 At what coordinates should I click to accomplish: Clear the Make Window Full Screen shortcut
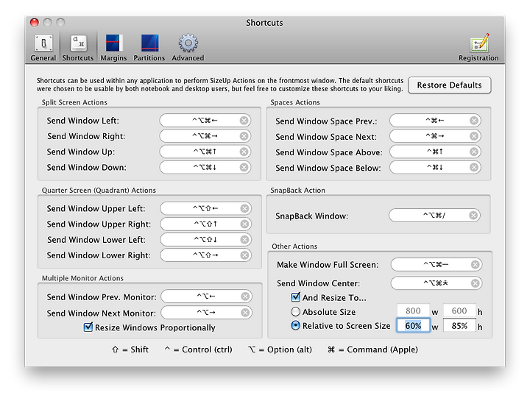(476, 265)
